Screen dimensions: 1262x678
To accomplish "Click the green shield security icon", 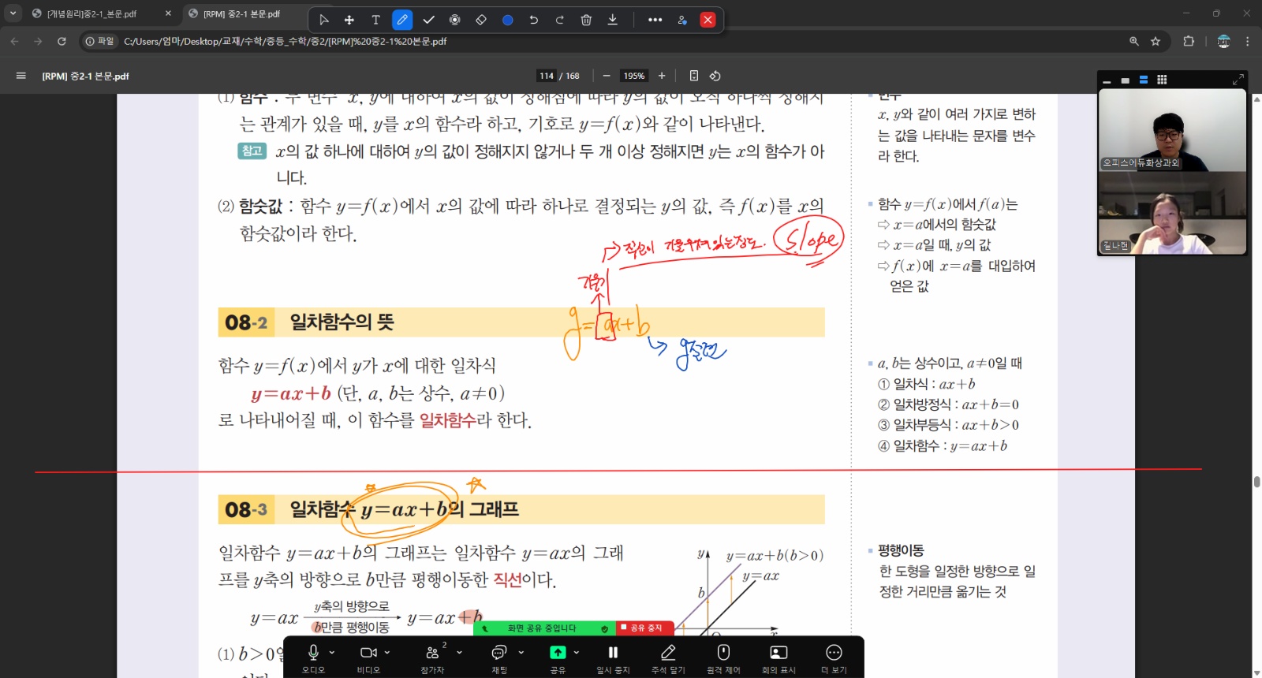I will (x=604, y=628).
